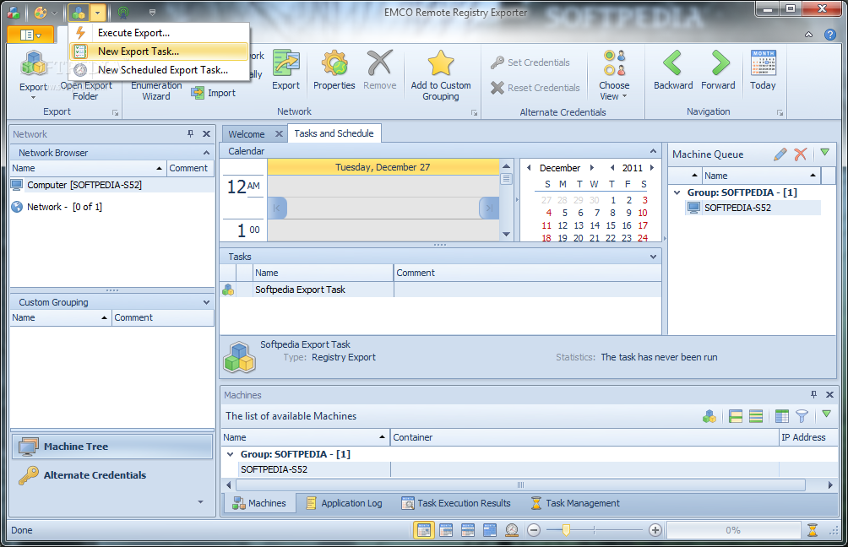Click the Machines columns table icon
Viewport: 848px width, 547px height.
(782, 415)
